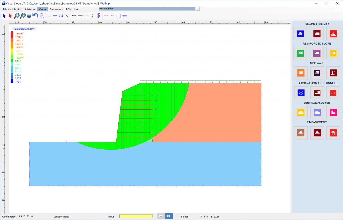Click the blue 127.9 legend swatch
343x220 pixels.
click(12, 81)
